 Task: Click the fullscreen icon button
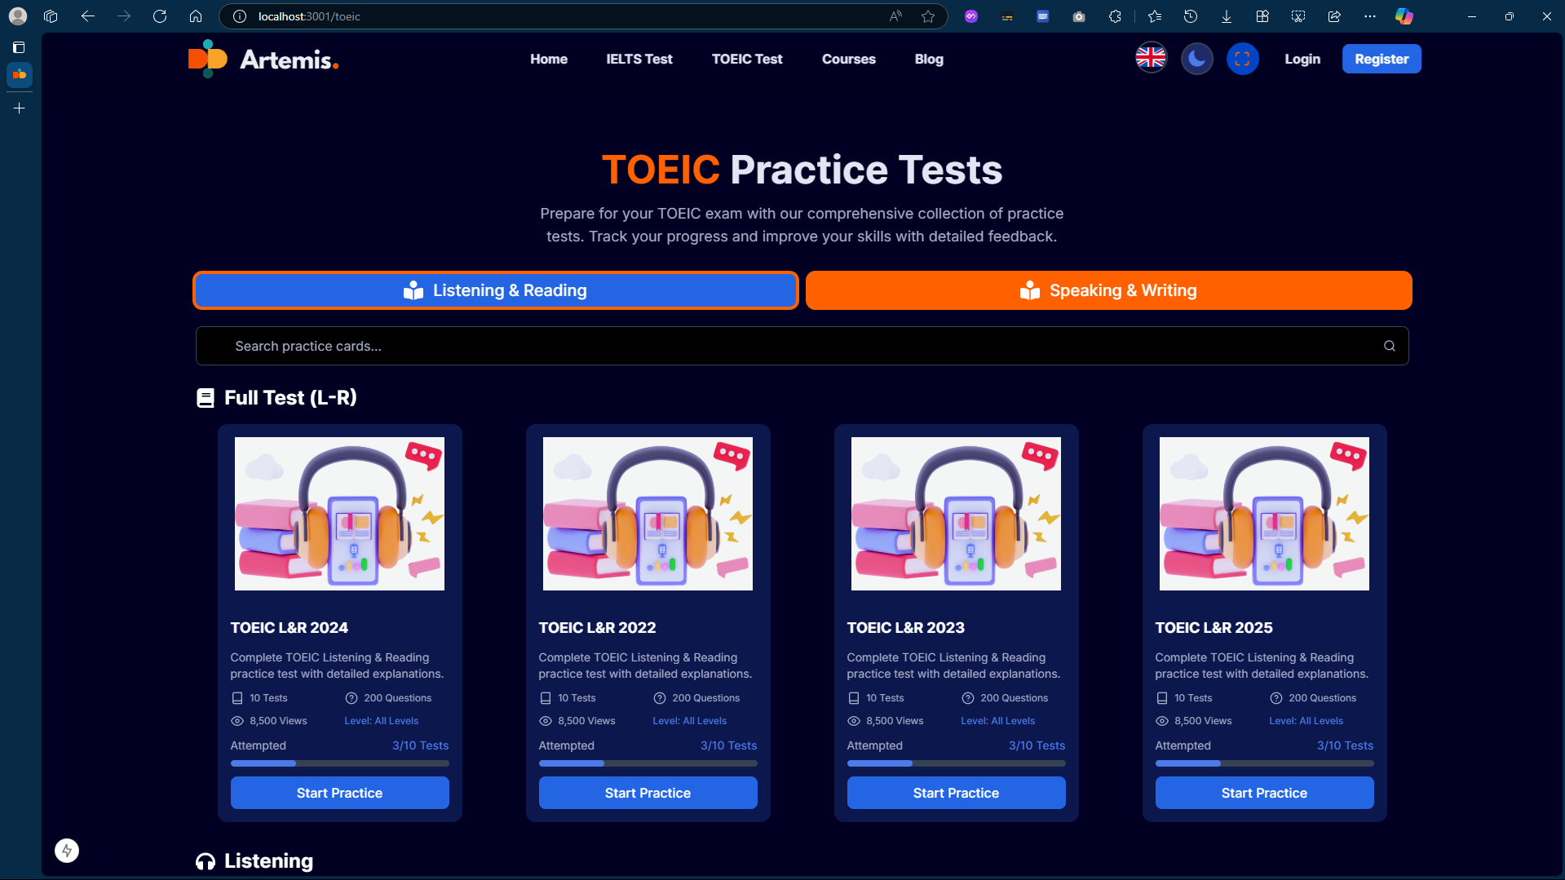tap(1242, 59)
